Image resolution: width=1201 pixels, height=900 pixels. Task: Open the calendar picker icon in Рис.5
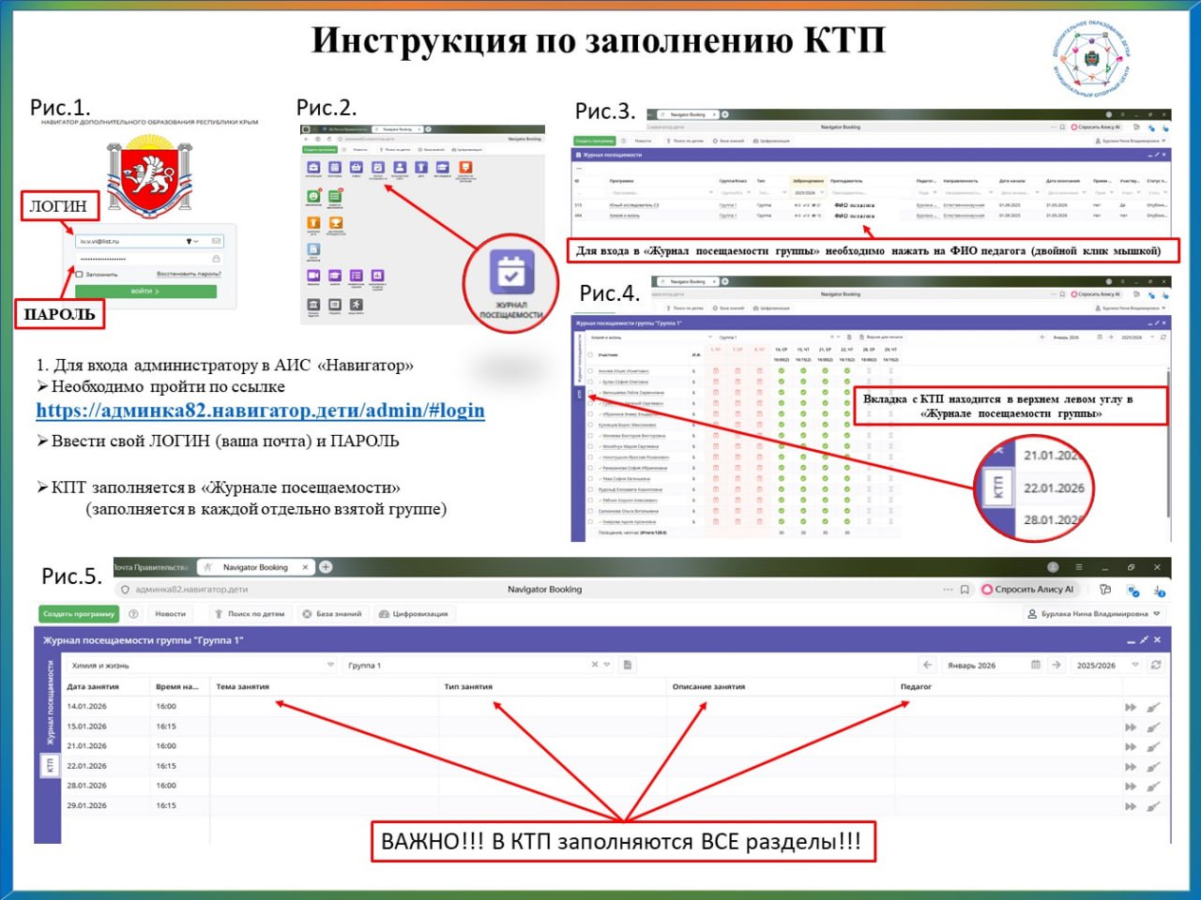pos(1036,665)
